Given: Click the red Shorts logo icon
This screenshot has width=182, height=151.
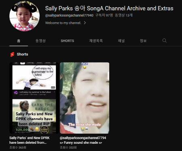Looking at the screenshot, I should [12, 55].
